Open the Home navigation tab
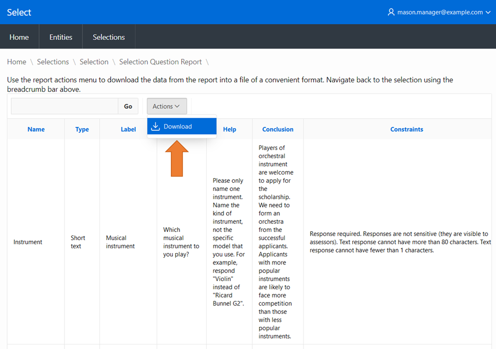The height and width of the screenshot is (349, 496). 19,37
